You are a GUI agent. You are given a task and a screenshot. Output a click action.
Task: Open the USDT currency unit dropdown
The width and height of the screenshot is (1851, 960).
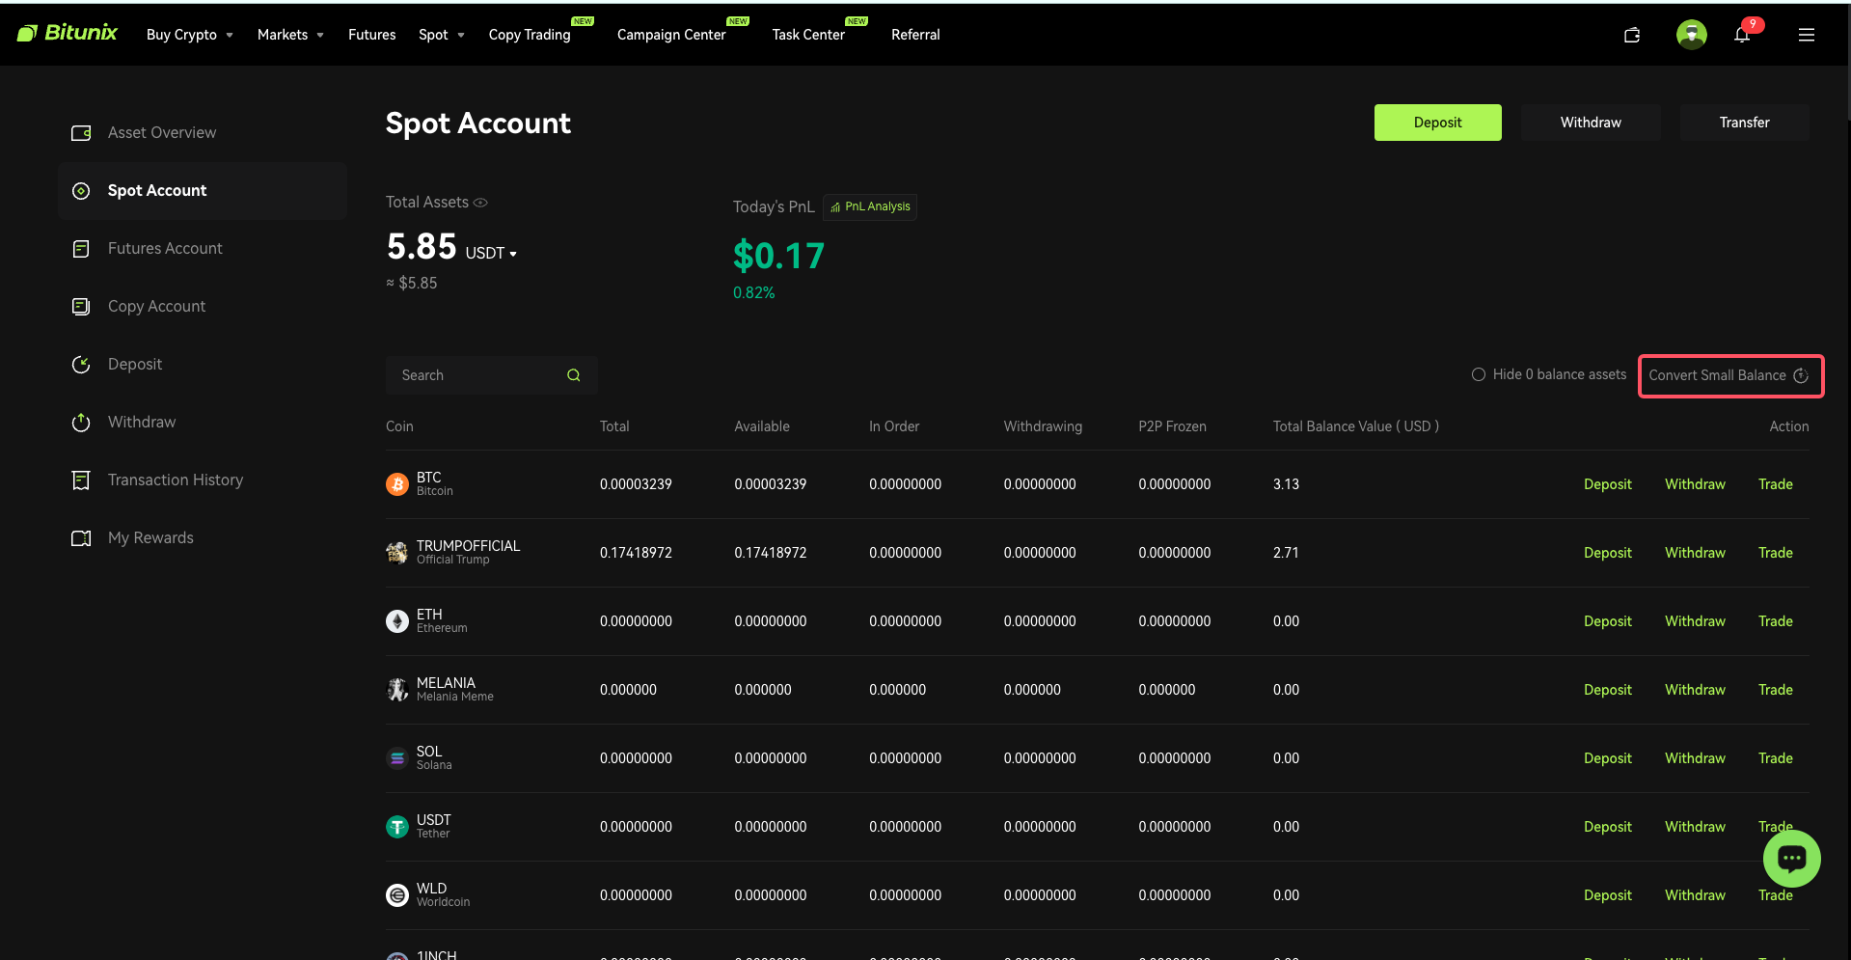[x=492, y=253]
